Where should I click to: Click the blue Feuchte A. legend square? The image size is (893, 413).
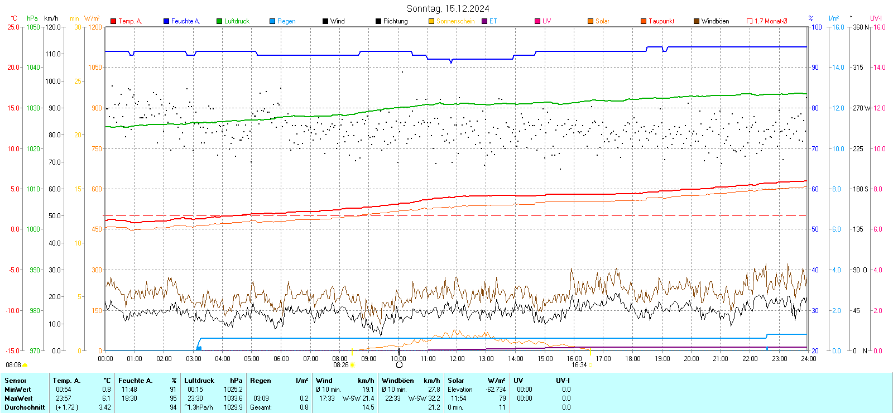166,21
